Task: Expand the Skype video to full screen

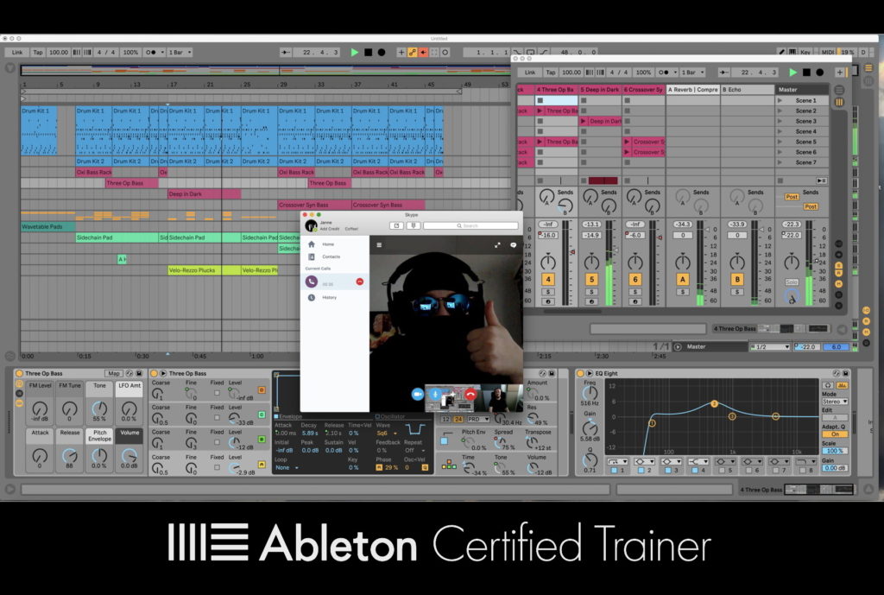Action: tap(497, 244)
